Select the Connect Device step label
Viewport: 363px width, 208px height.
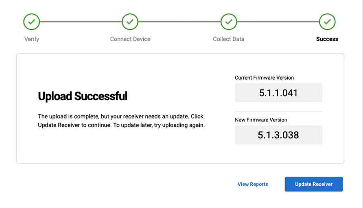click(130, 39)
